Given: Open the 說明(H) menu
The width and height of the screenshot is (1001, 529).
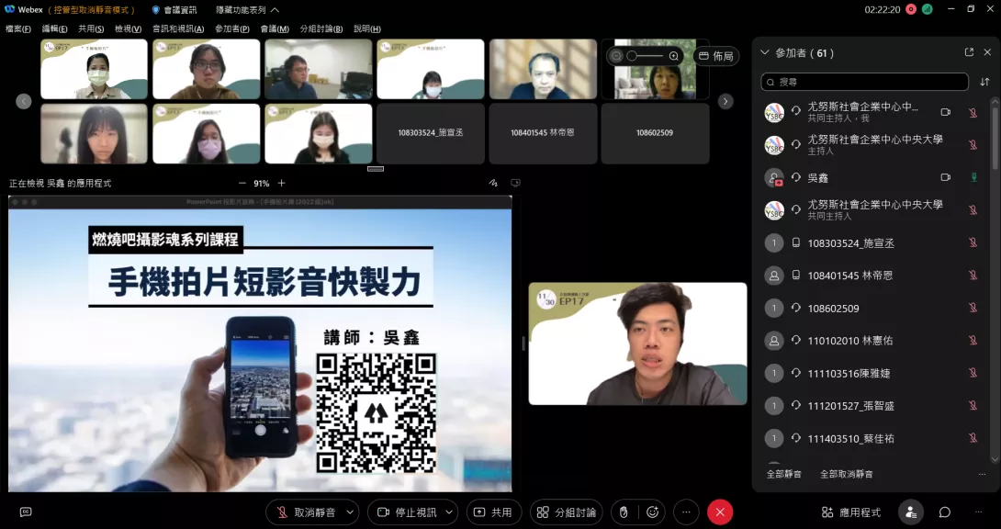Looking at the screenshot, I should [367, 28].
